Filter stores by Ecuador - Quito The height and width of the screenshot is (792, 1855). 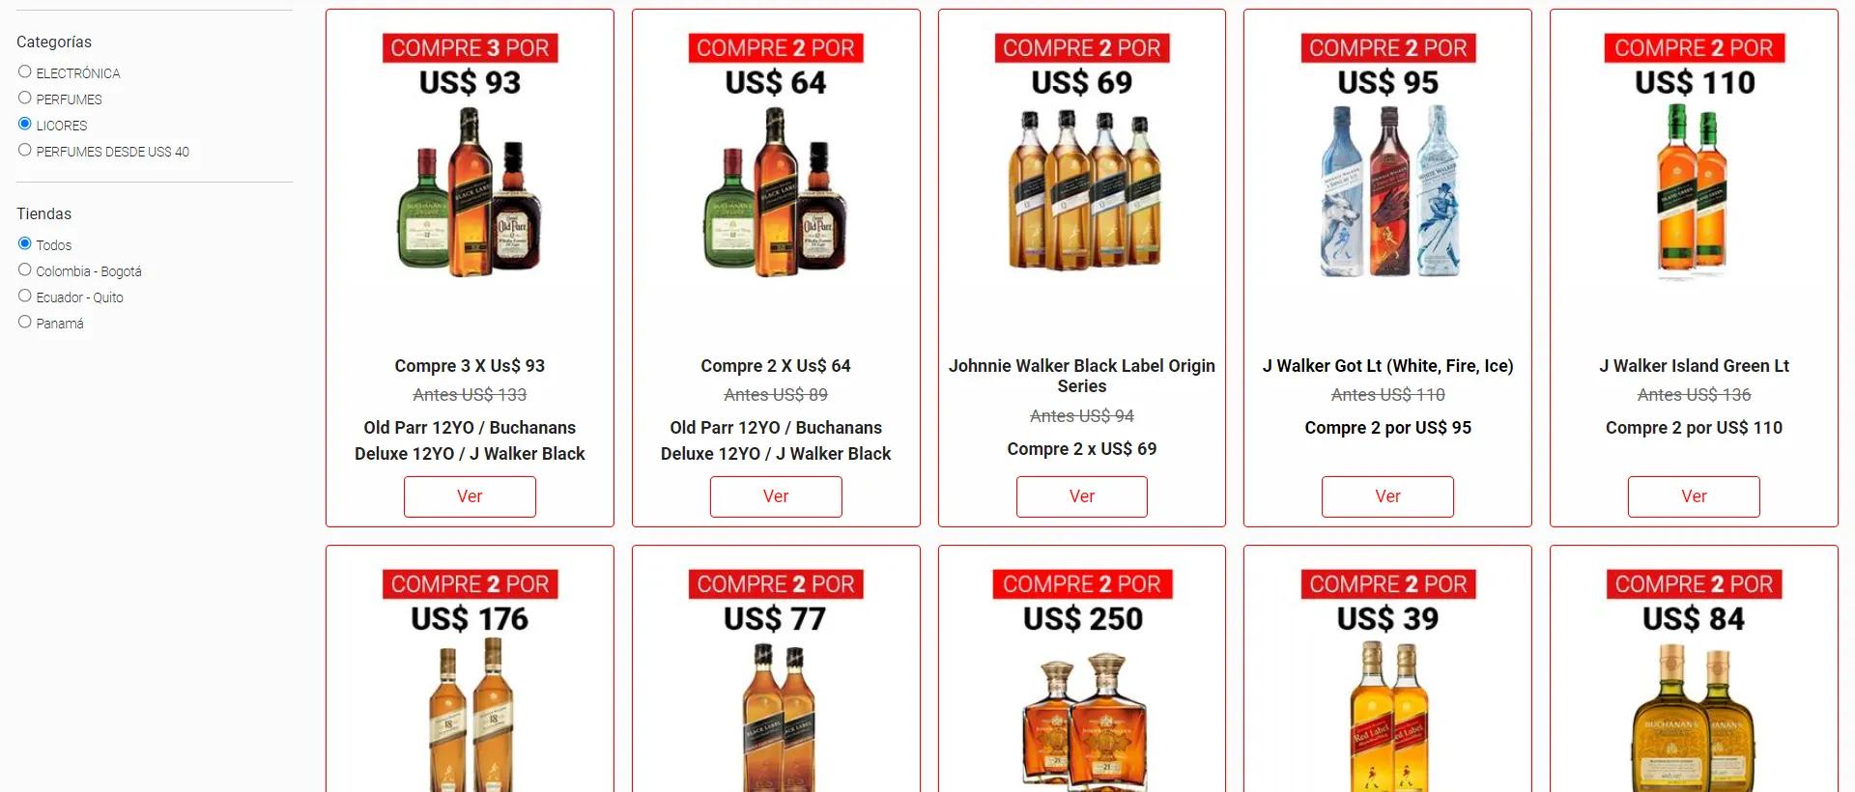coord(25,296)
